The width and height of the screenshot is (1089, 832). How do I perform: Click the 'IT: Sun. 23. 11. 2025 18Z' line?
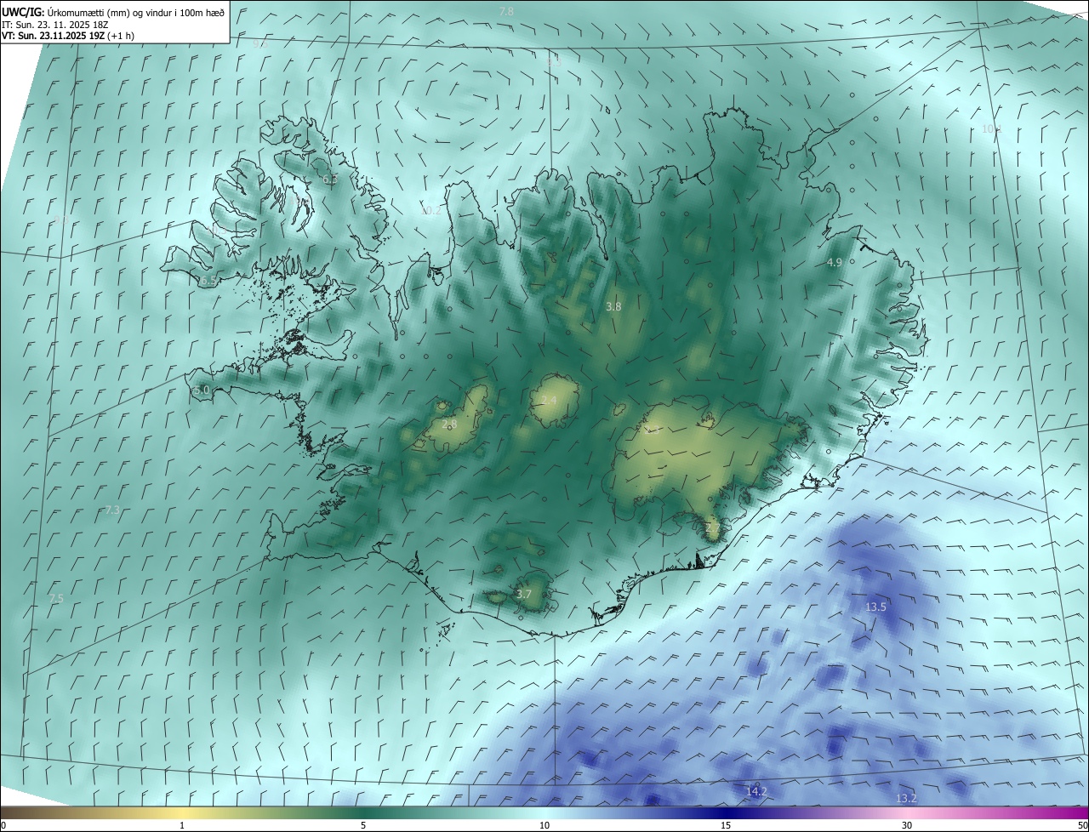(x=54, y=24)
